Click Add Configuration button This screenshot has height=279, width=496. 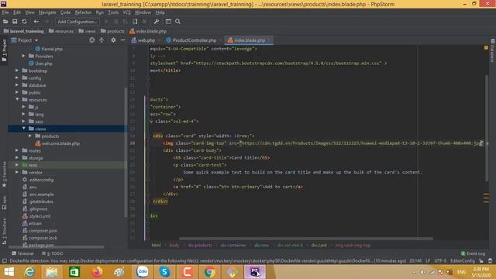tap(77, 22)
